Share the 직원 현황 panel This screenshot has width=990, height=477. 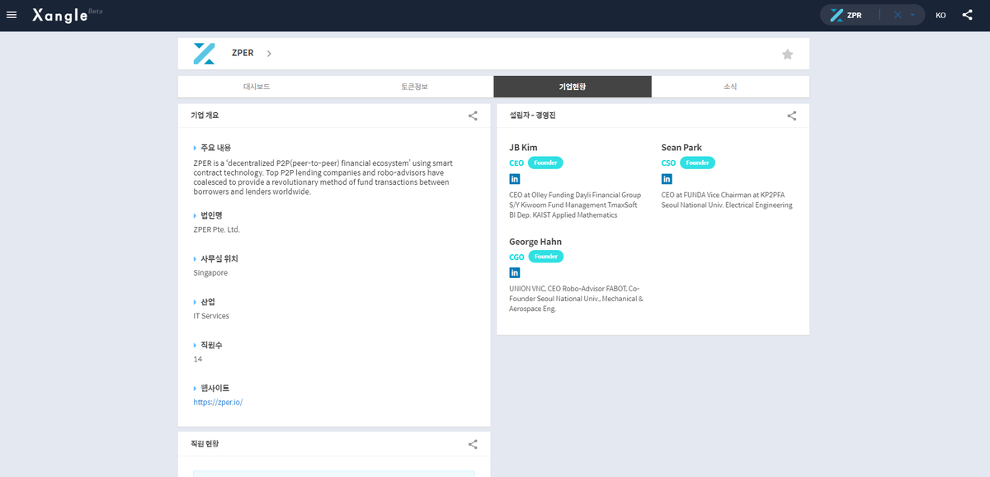[x=473, y=444]
